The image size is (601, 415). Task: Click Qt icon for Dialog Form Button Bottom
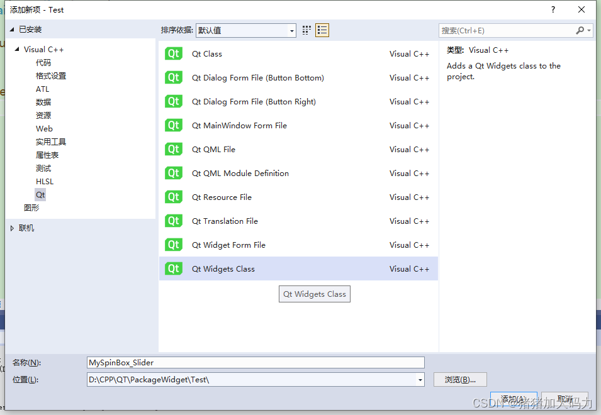[173, 78]
